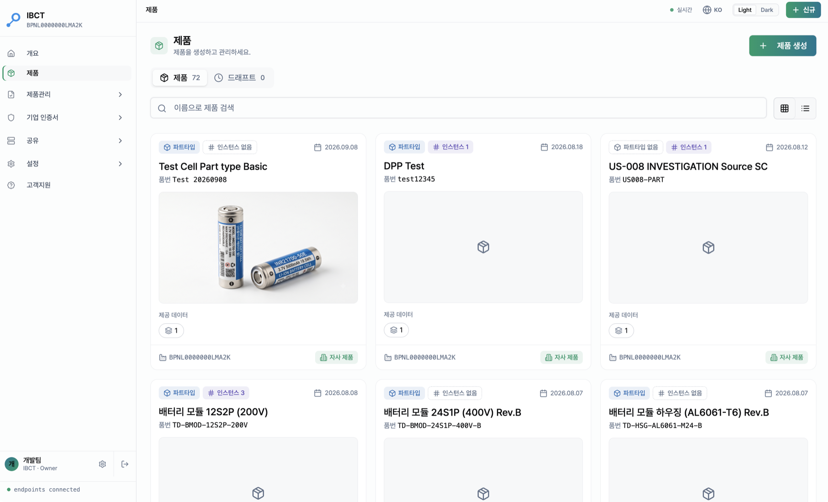Click 인스턴스 3 tag on 12S2P card

226,393
